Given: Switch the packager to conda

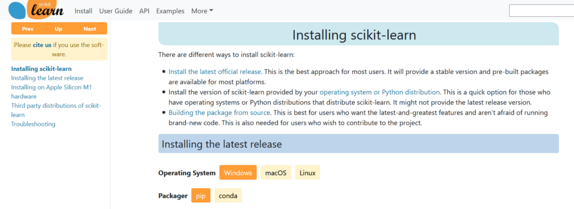Looking at the screenshot, I should coord(228,196).
